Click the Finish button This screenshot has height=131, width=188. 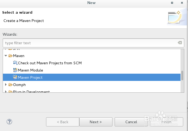pyautogui.click(x=166, y=122)
